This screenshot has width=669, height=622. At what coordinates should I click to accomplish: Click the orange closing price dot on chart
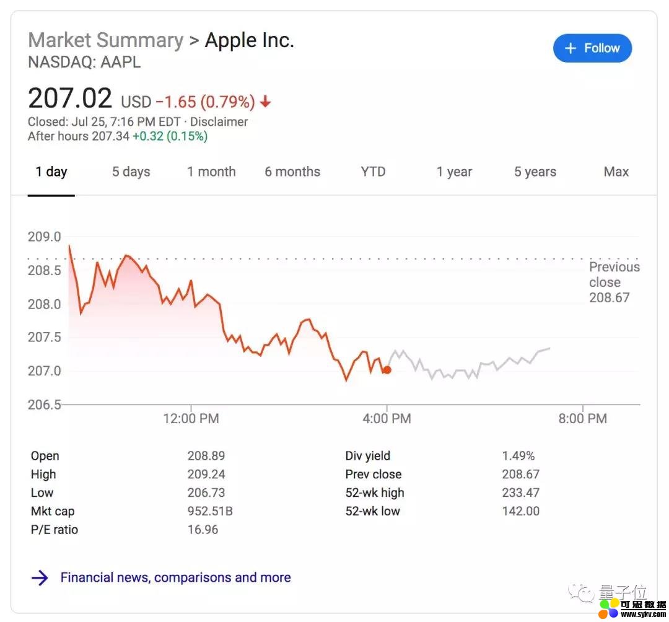pyautogui.click(x=387, y=370)
